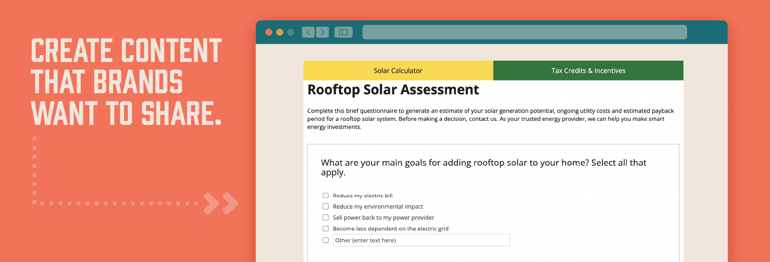The image size is (770, 262).
Task: Switch to the Solar Calculator tab
Action: [x=398, y=71]
